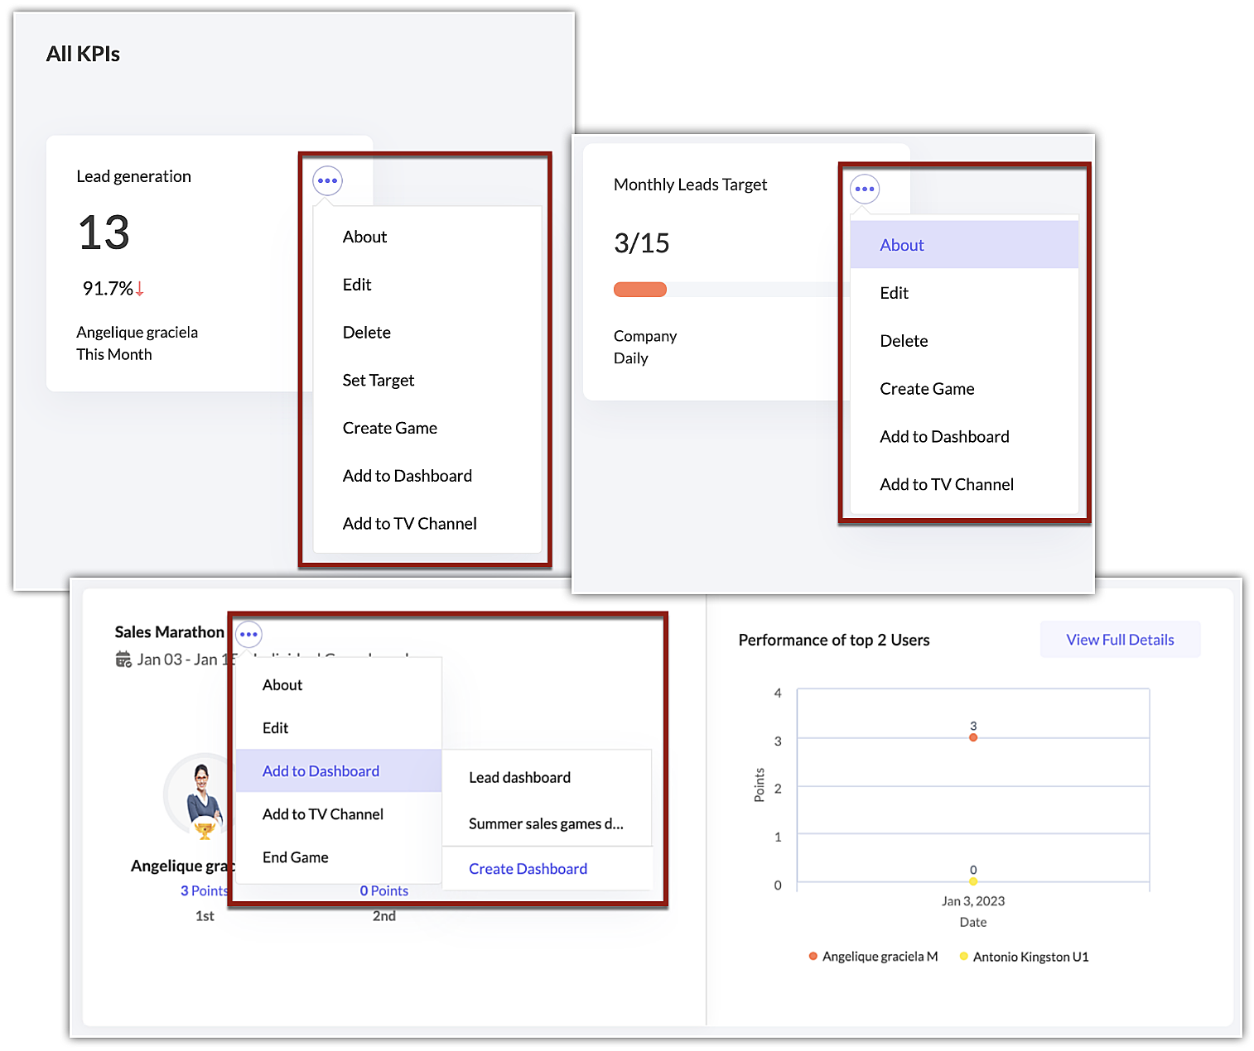Image resolution: width=1254 pixels, height=1051 pixels.
Task: Click Angelique's profile avatar photo
Action: [x=201, y=793]
